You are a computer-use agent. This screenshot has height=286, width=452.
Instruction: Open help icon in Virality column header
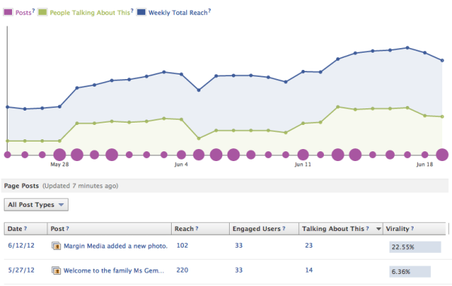click(x=412, y=228)
